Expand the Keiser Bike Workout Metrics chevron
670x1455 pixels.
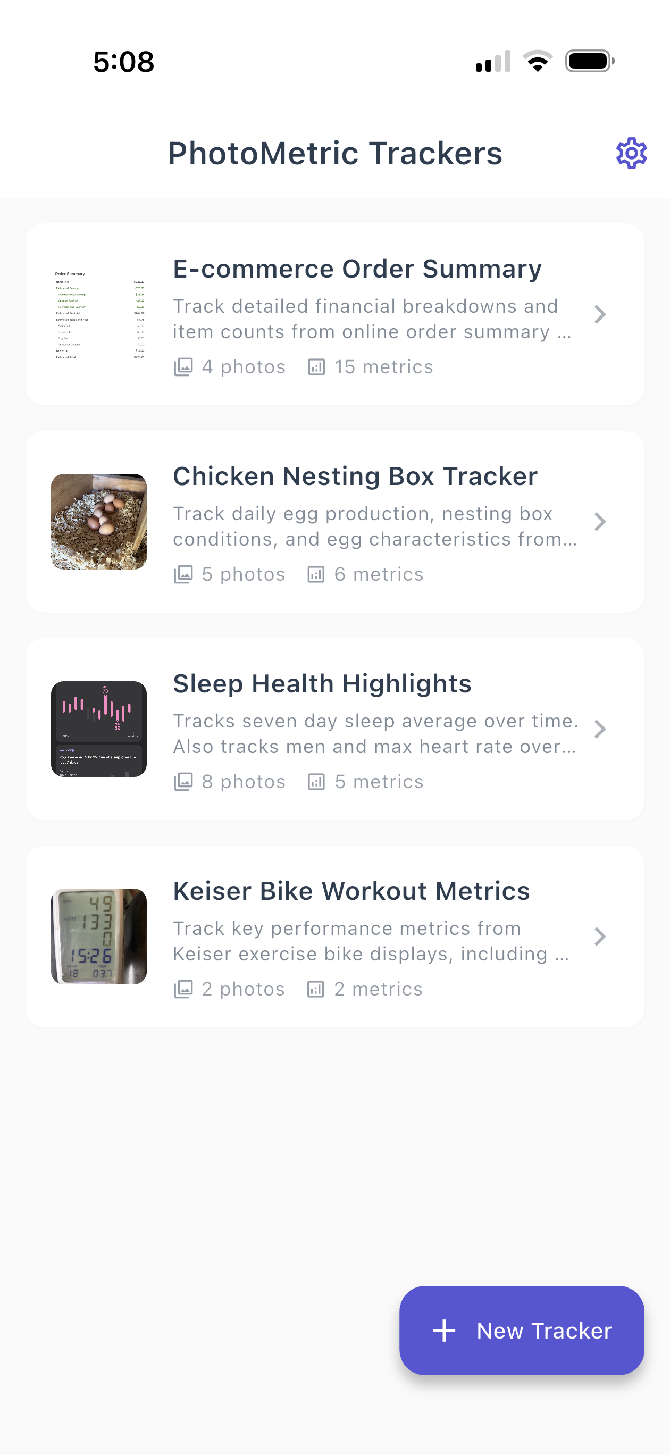pos(601,936)
